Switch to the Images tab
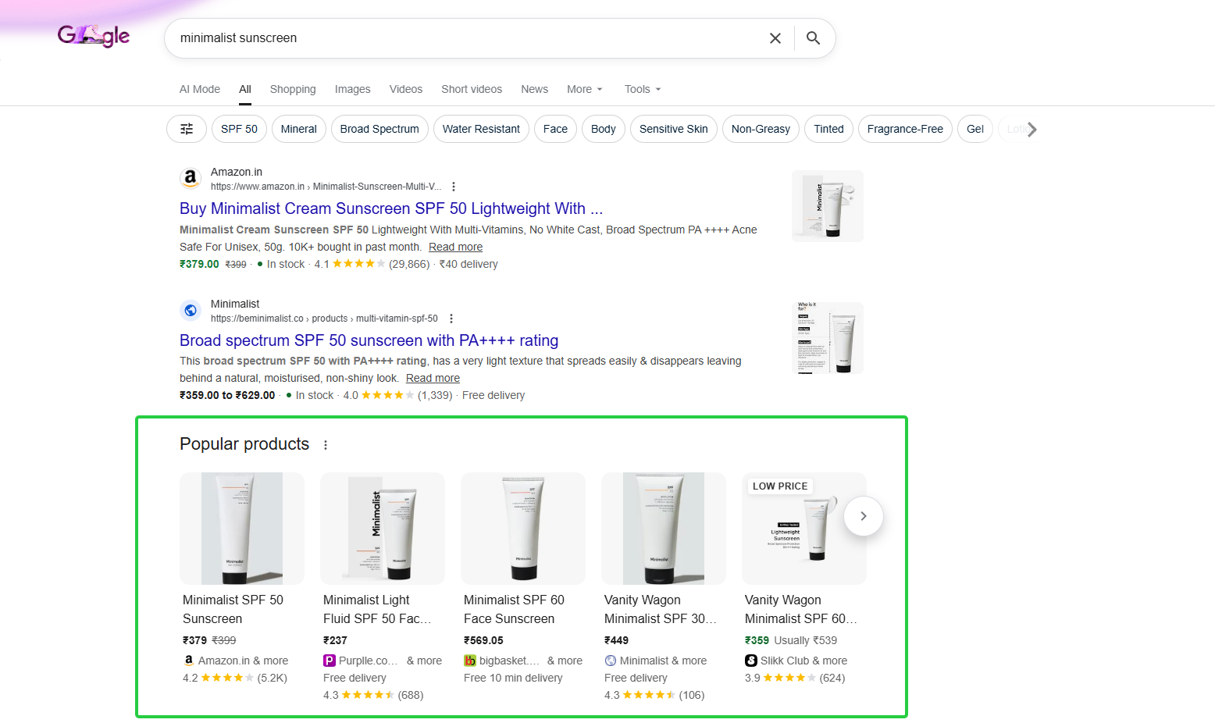 pos(352,89)
